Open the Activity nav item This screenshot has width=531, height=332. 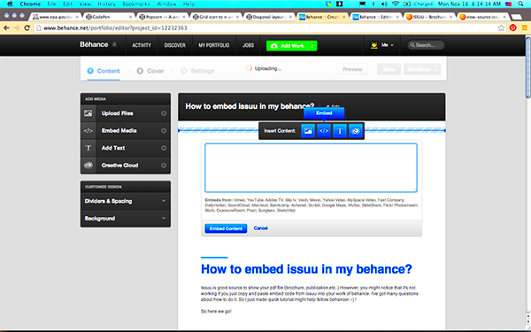[x=142, y=45]
